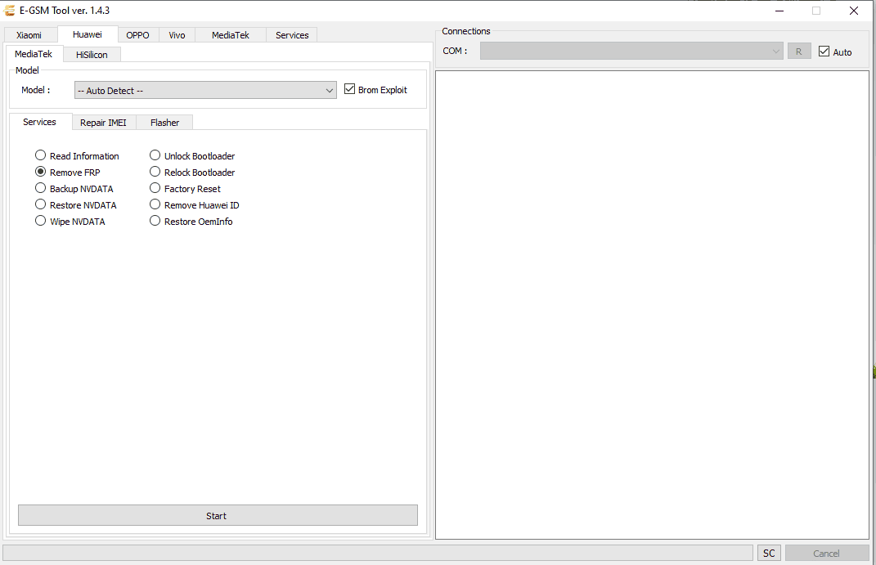The width and height of the screenshot is (876, 565).
Task: Go to the Vivo tab
Action: point(177,35)
